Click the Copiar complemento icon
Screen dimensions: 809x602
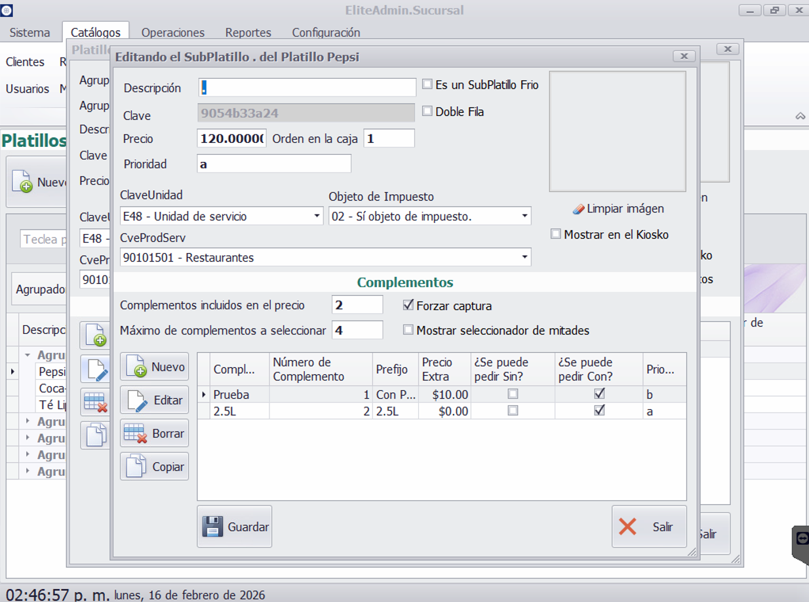coord(136,467)
